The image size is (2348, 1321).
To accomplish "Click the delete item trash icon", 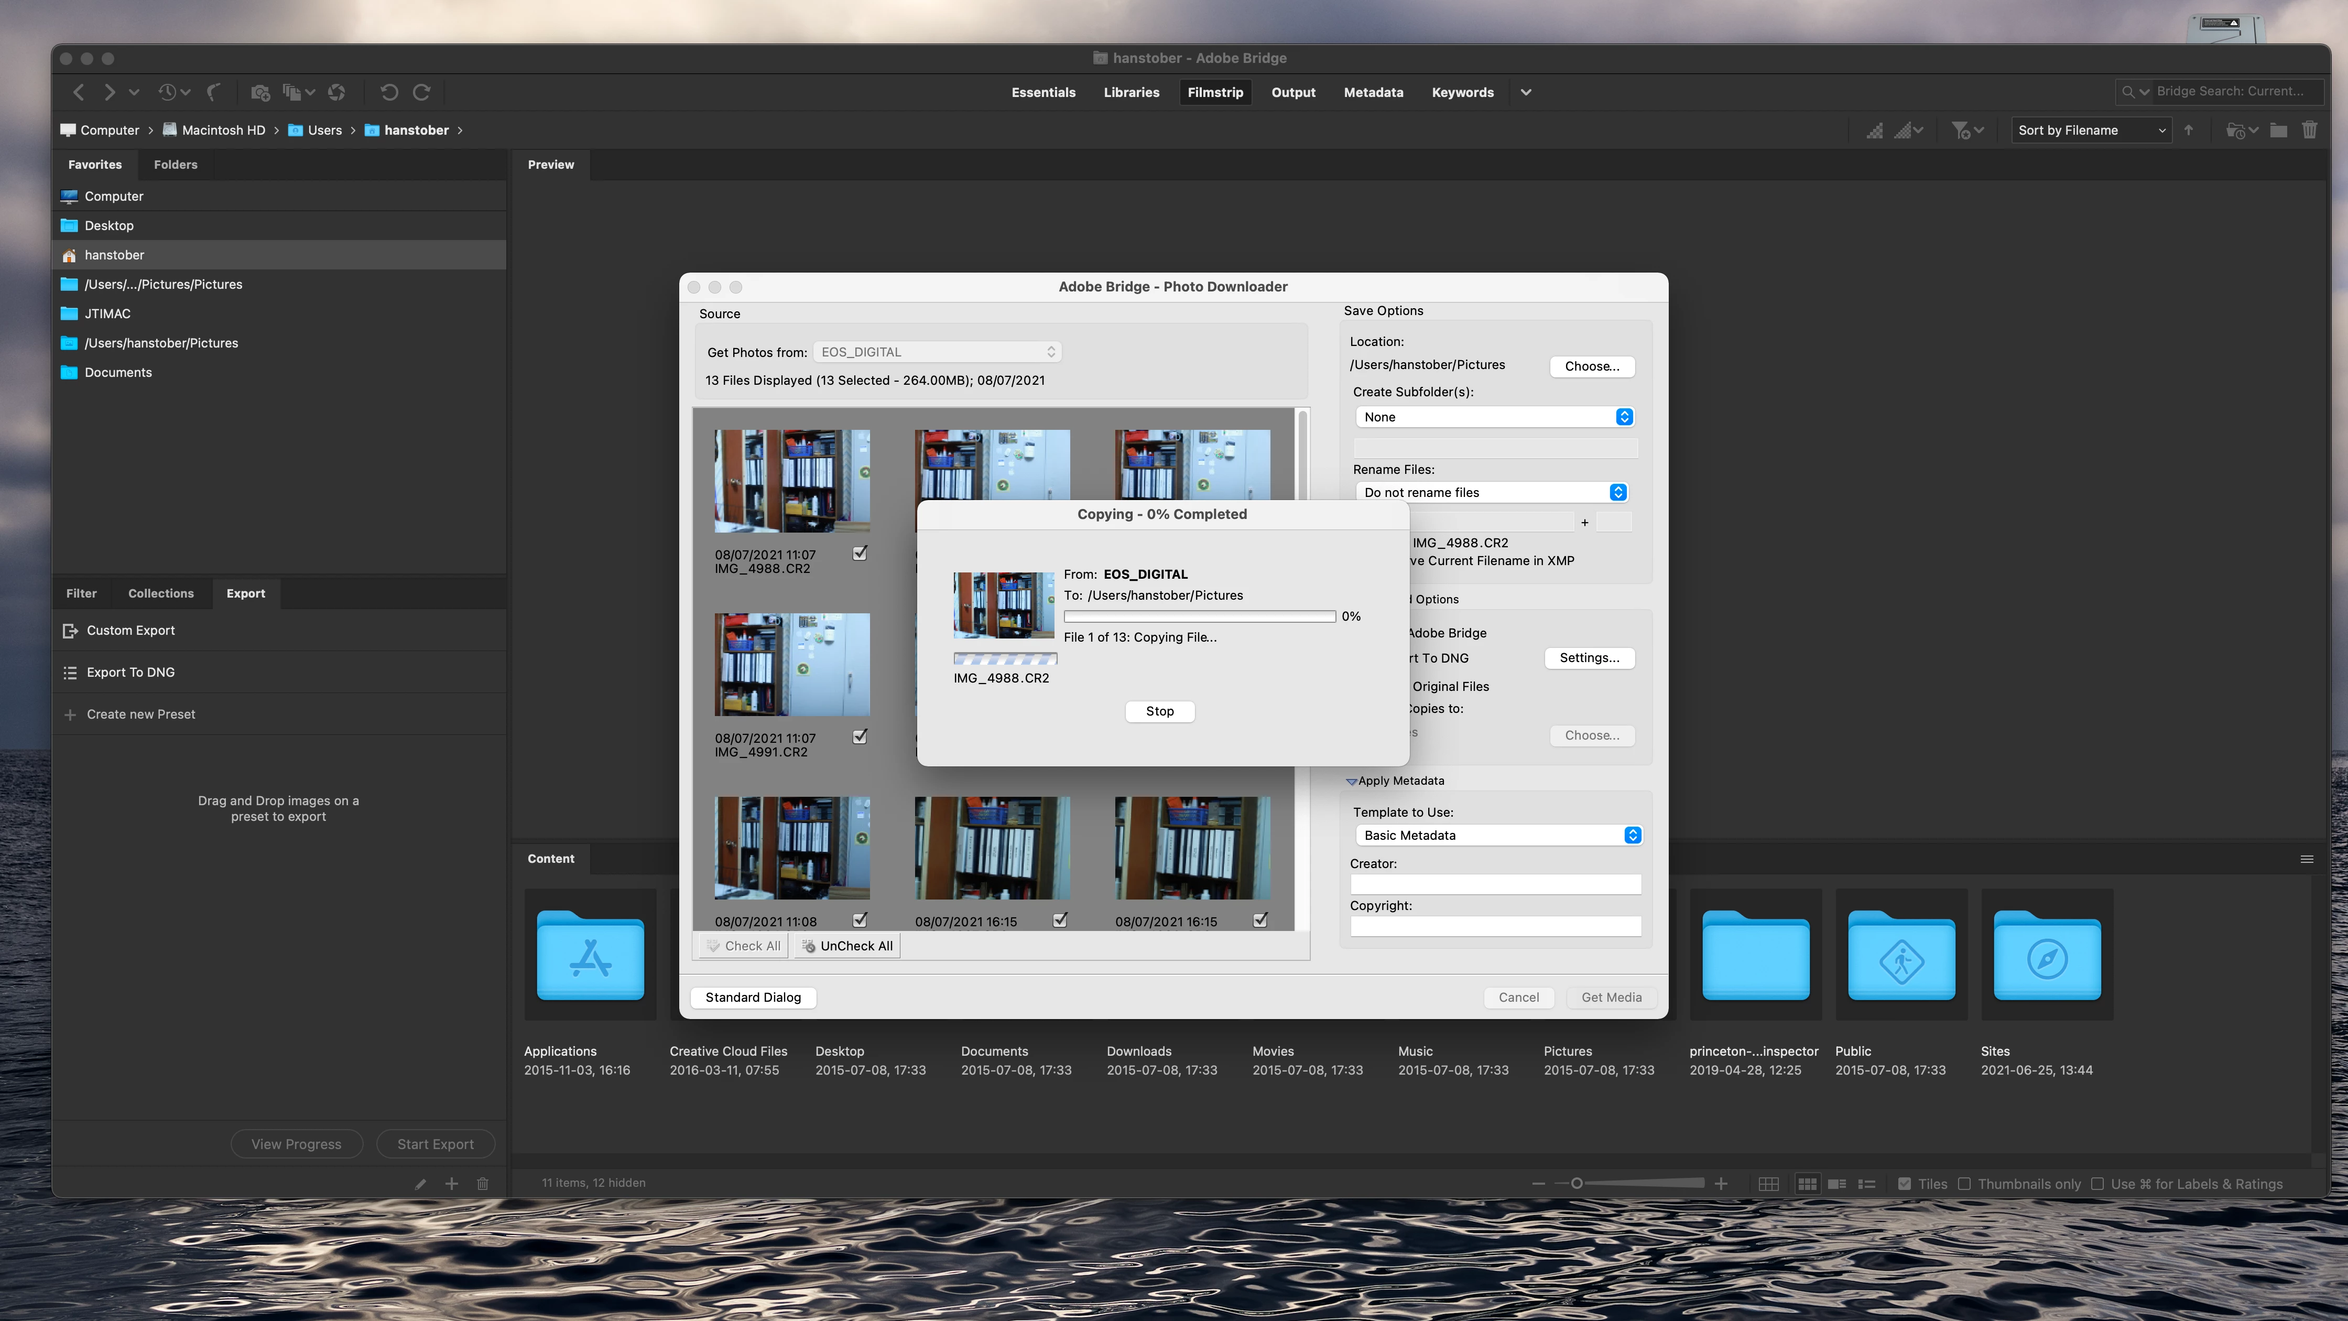I will 2309,131.
